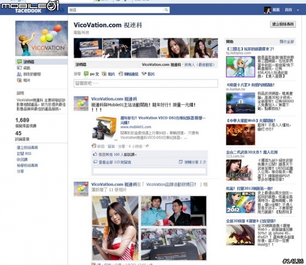
Task: Click 收回讚 unlike link in sidebar
Action: coord(22,160)
